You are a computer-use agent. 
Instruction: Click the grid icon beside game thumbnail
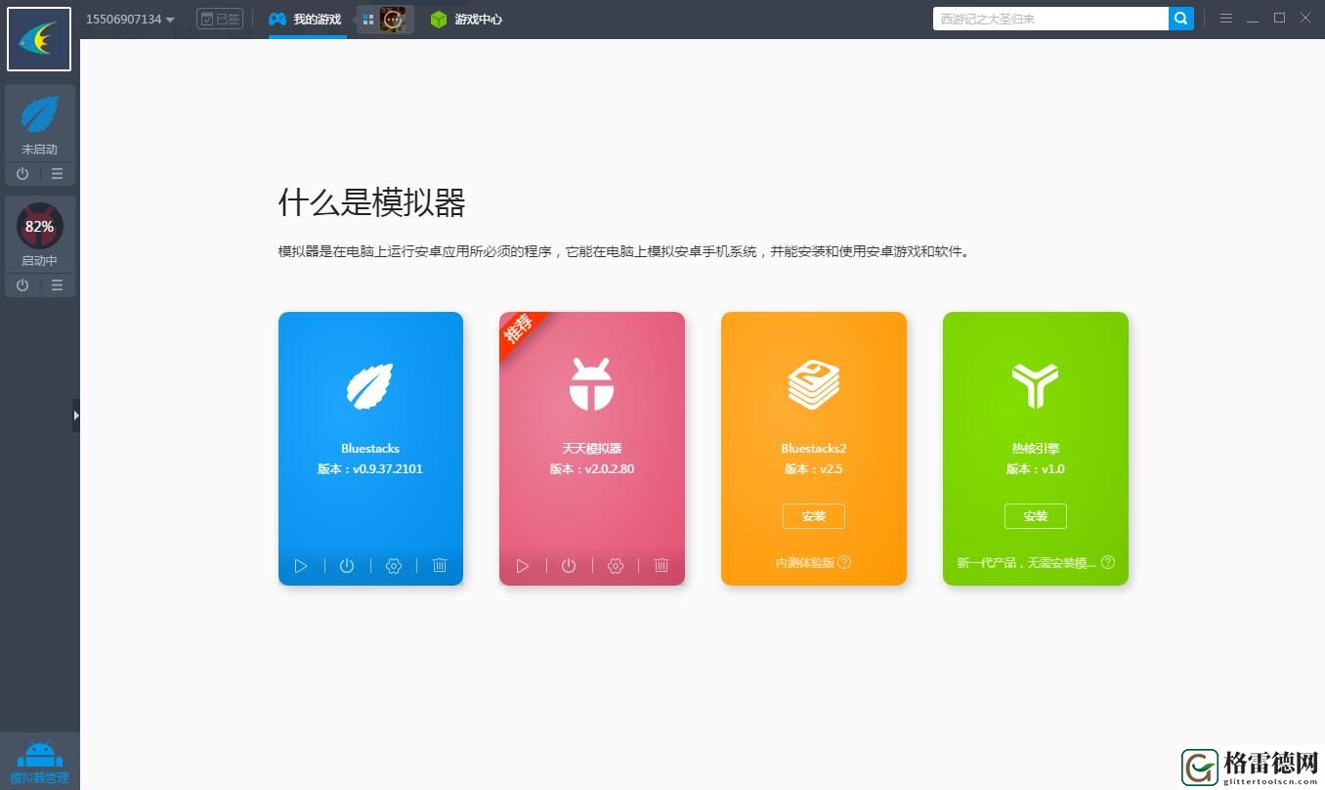pos(368,20)
